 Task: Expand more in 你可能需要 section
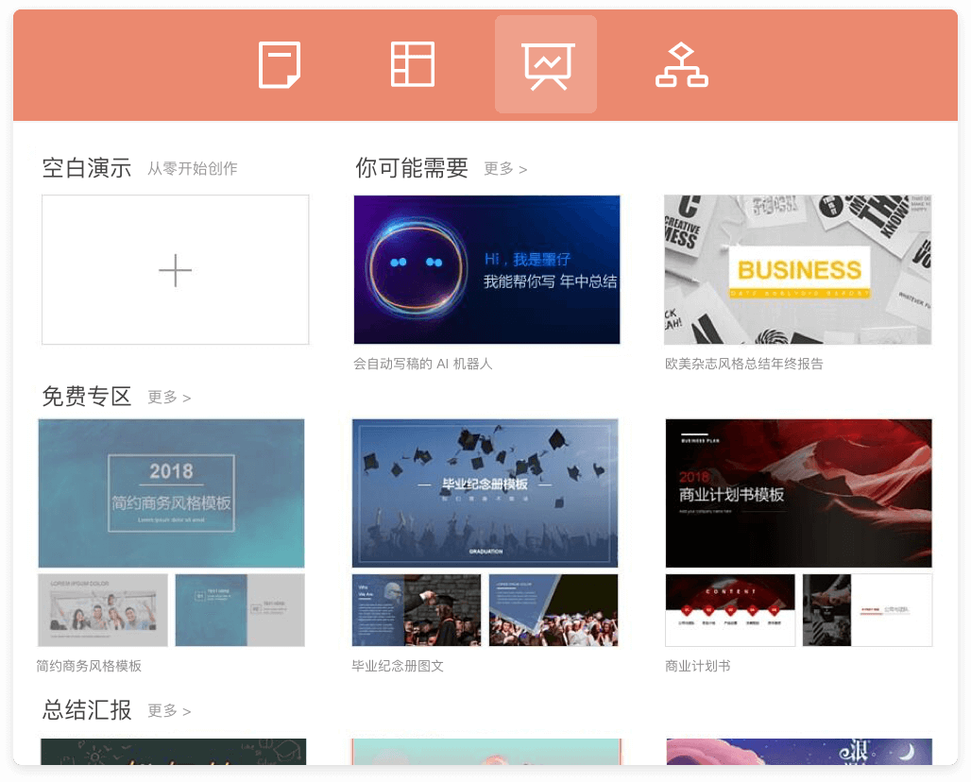click(x=505, y=169)
